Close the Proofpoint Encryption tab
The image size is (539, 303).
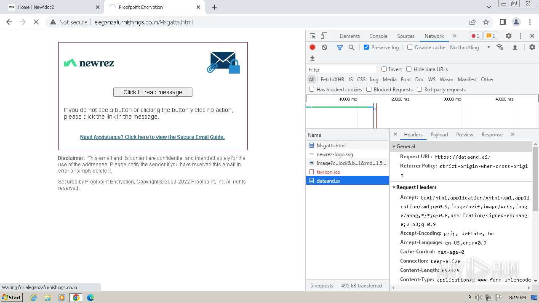click(x=198, y=7)
